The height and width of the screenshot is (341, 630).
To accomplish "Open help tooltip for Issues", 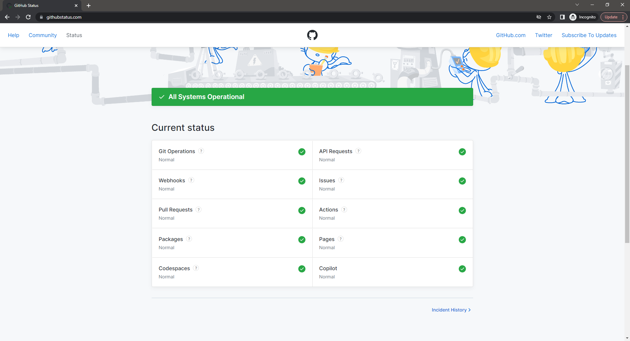I will click(x=341, y=180).
